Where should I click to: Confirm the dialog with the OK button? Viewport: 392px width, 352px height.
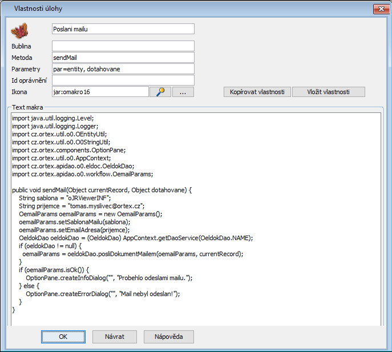[64, 337]
